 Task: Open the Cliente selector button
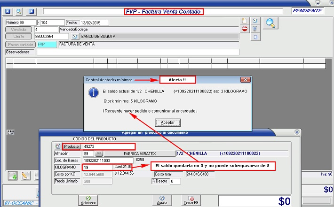pos(18,36)
